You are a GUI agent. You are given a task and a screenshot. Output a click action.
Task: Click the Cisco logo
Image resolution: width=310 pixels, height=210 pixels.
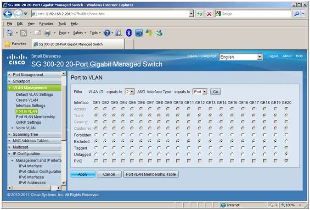point(17,60)
